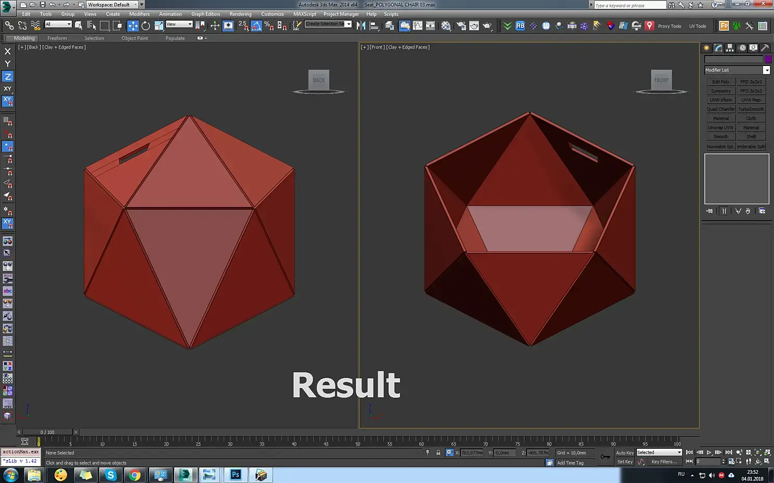Viewport: 774px width, 483px height.
Task: Open the Mirror tool
Action: coord(361,25)
